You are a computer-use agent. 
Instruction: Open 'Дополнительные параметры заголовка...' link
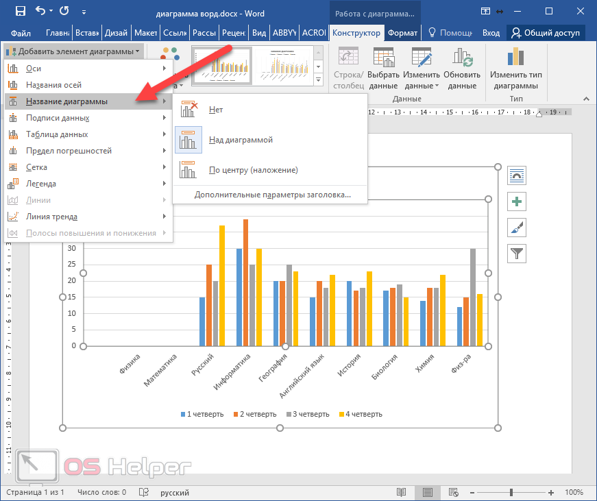pyautogui.click(x=272, y=195)
